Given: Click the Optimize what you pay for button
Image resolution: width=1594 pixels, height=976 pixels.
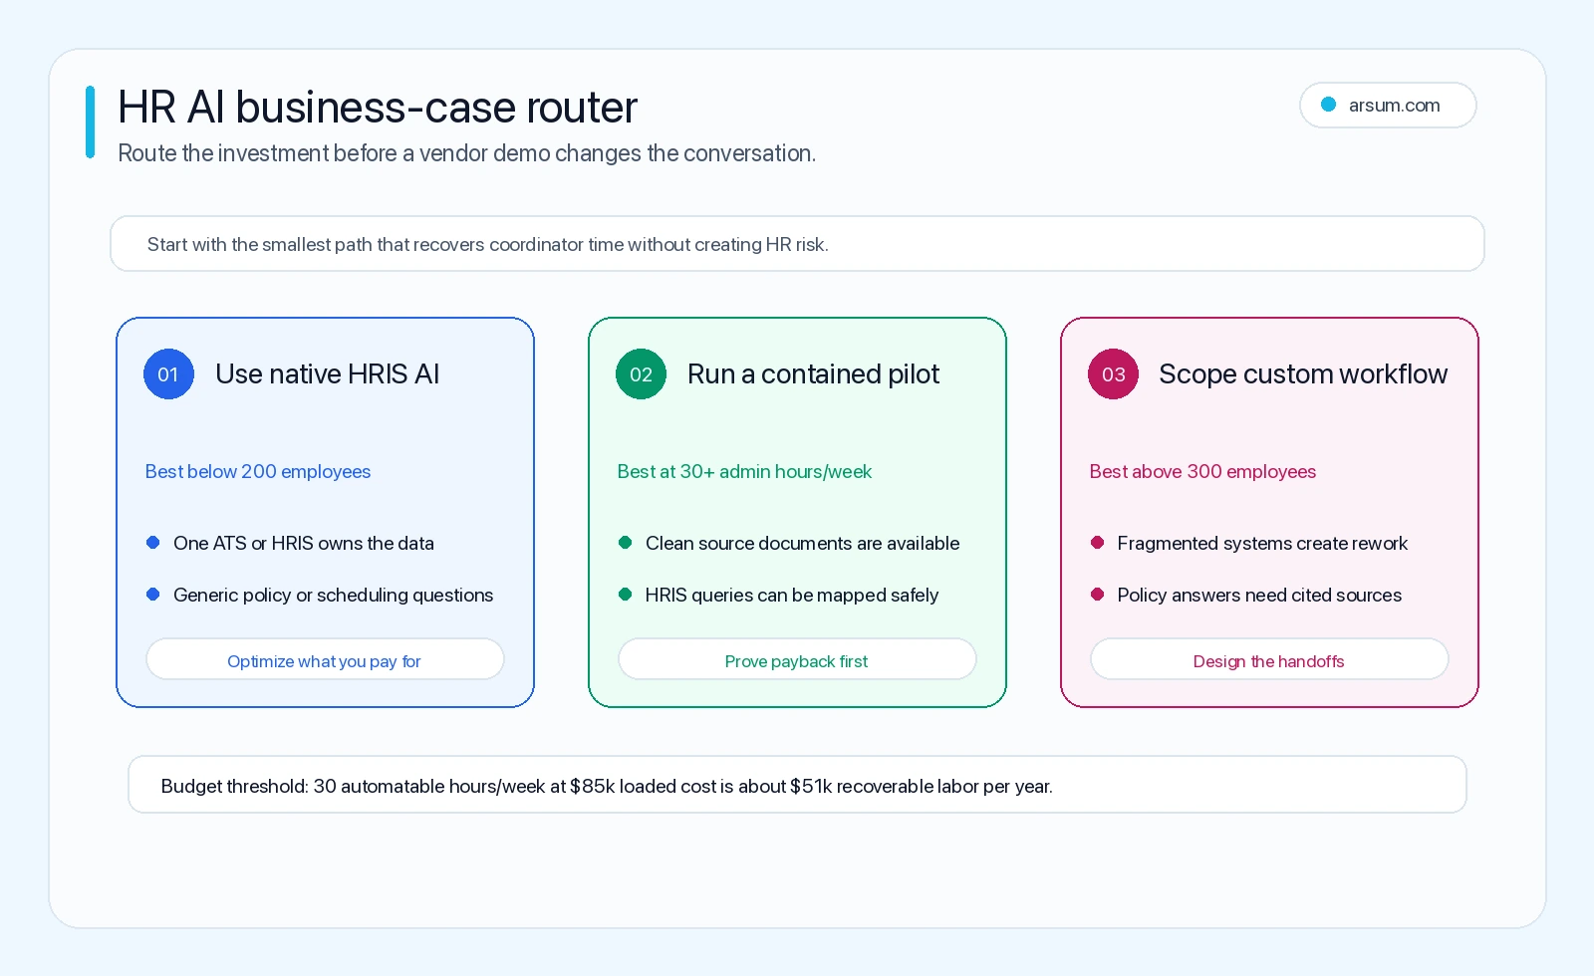Looking at the screenshot, I should (x=325, y=659).
